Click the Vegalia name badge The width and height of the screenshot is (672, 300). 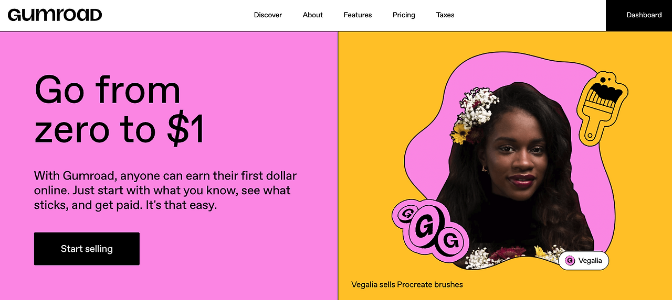click(x=583, y=260)
